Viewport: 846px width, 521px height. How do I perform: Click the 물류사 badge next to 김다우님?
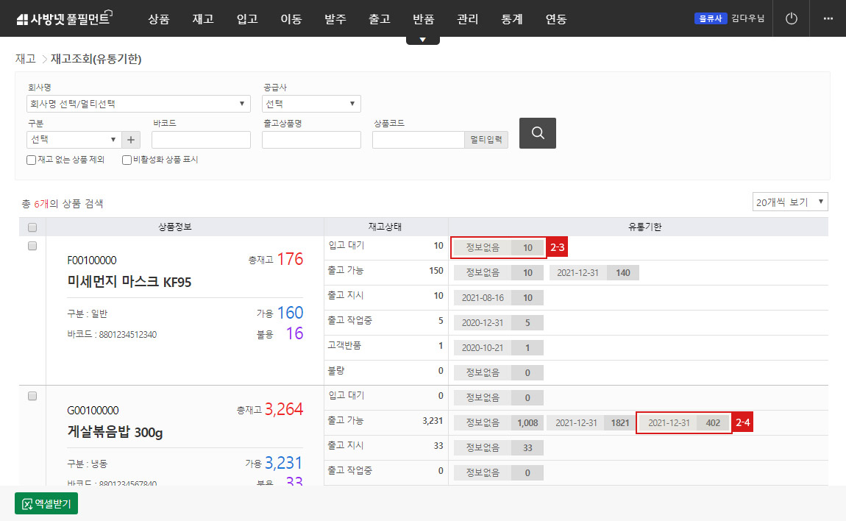[x=709, y=18]
